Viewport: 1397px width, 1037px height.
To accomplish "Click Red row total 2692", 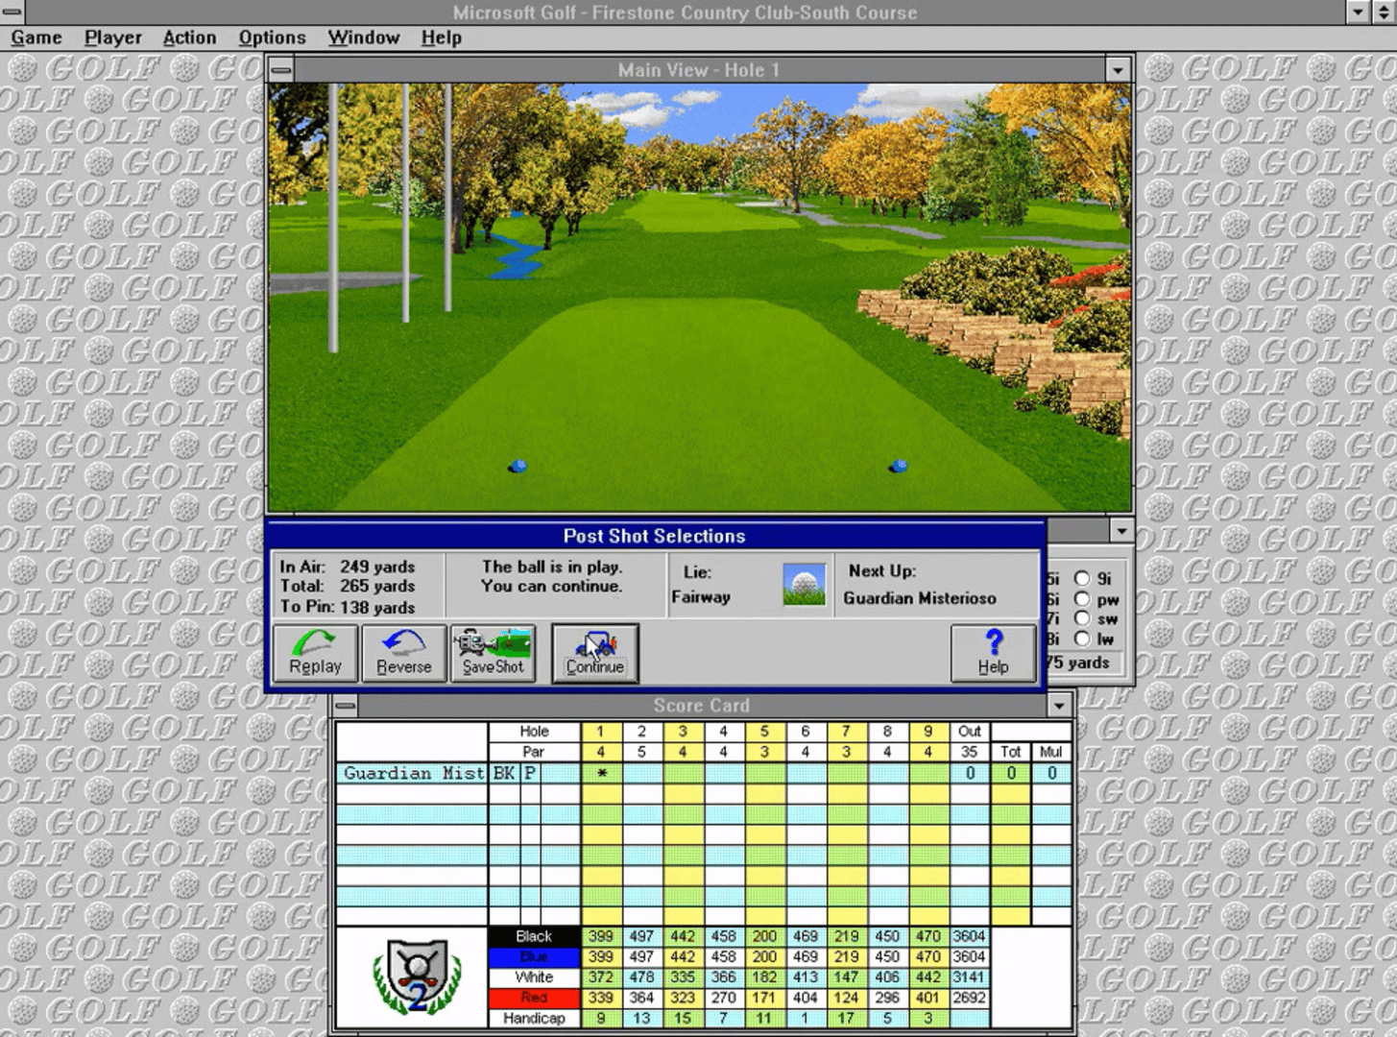I will coord(969,998).
